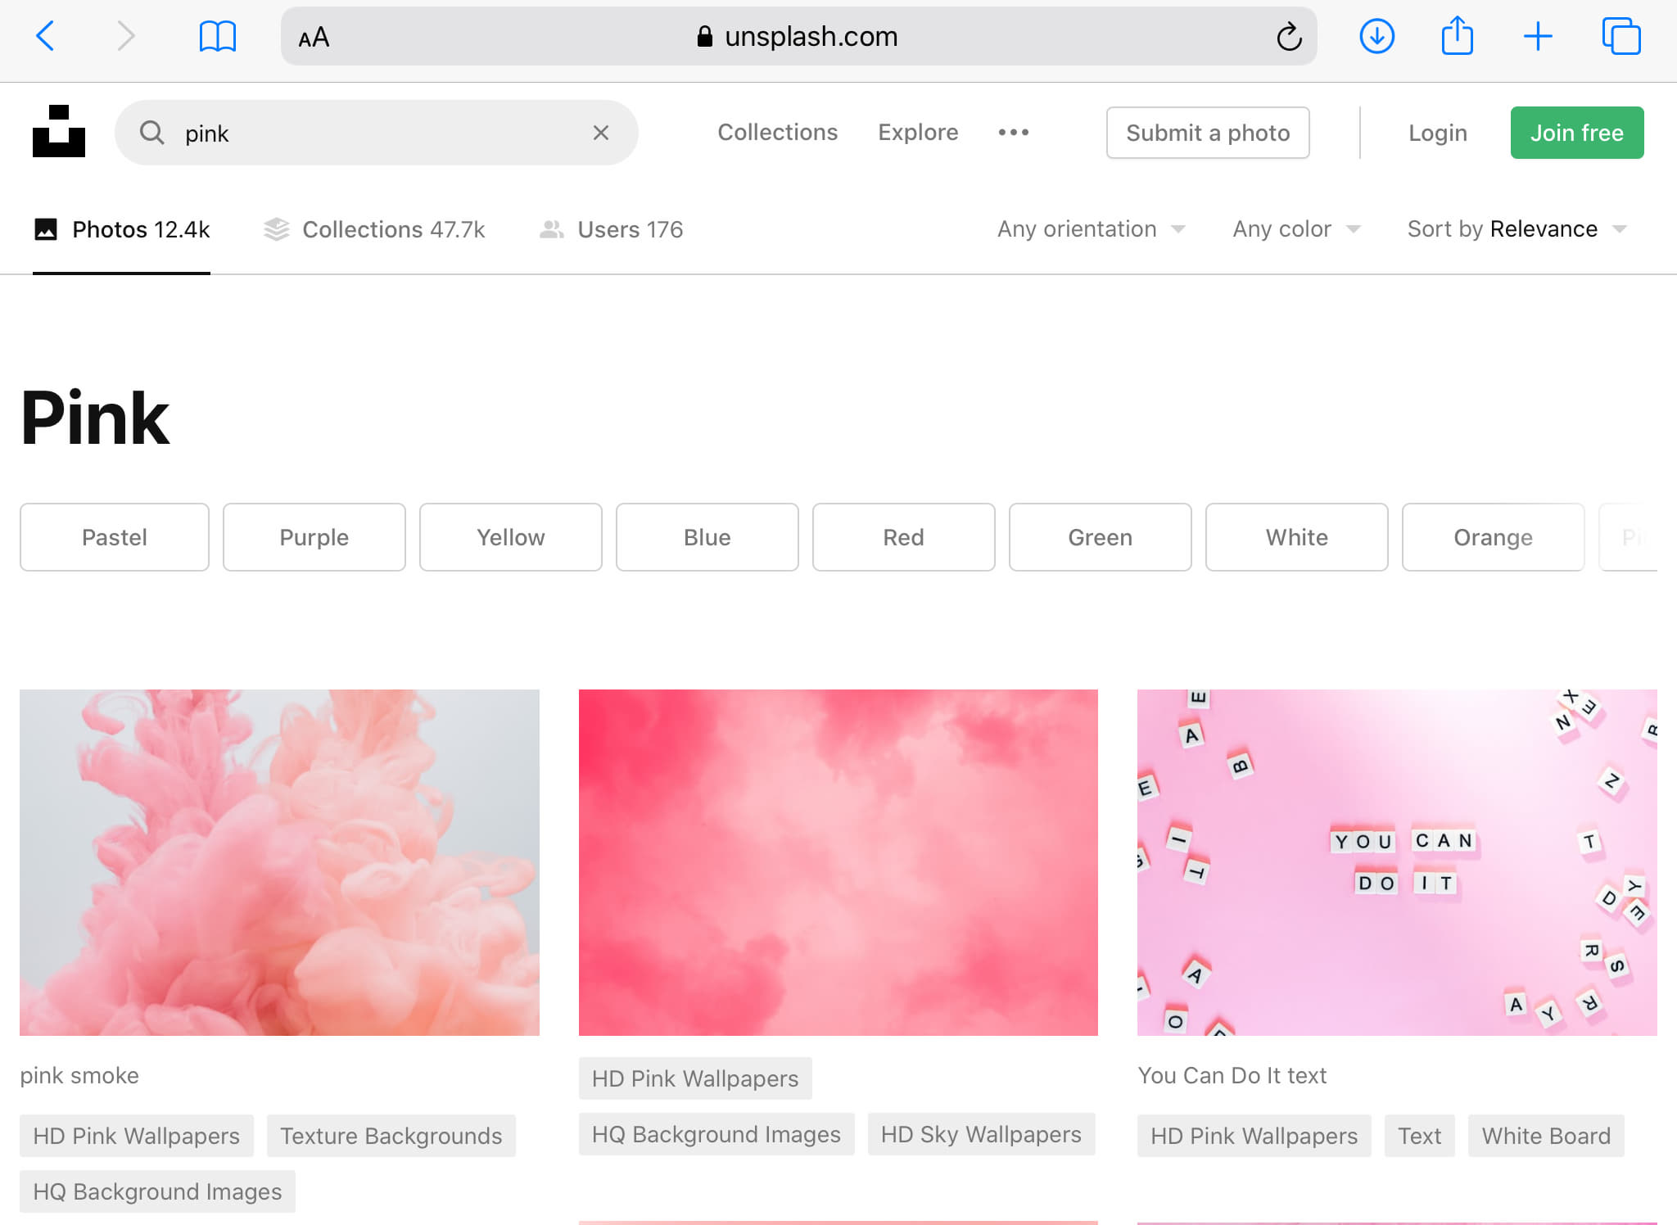1677x1225 pixels.
Task: Tap the Safari share icon
Action: pos(1457,37)
